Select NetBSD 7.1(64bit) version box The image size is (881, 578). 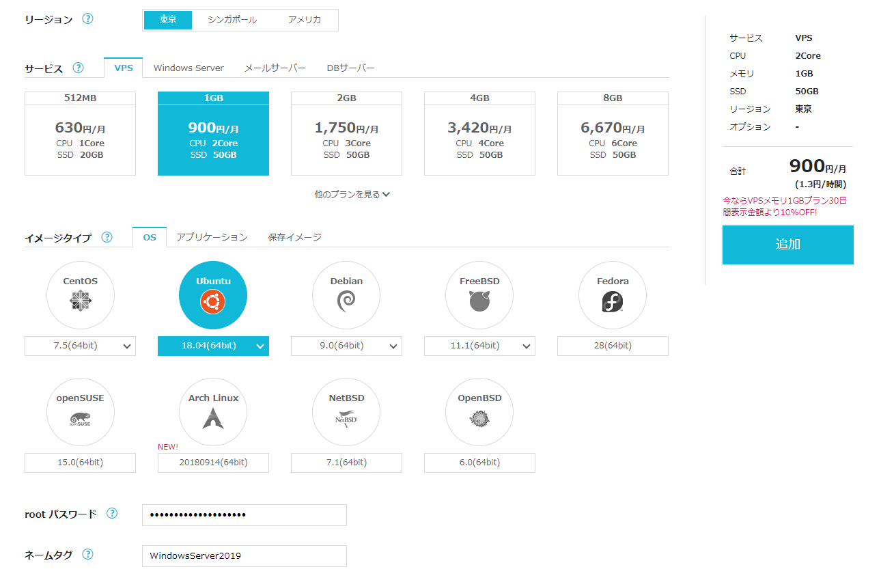pyautogui.click(x=346, y=463)
